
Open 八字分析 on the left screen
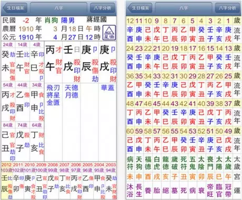pos(103,8)
